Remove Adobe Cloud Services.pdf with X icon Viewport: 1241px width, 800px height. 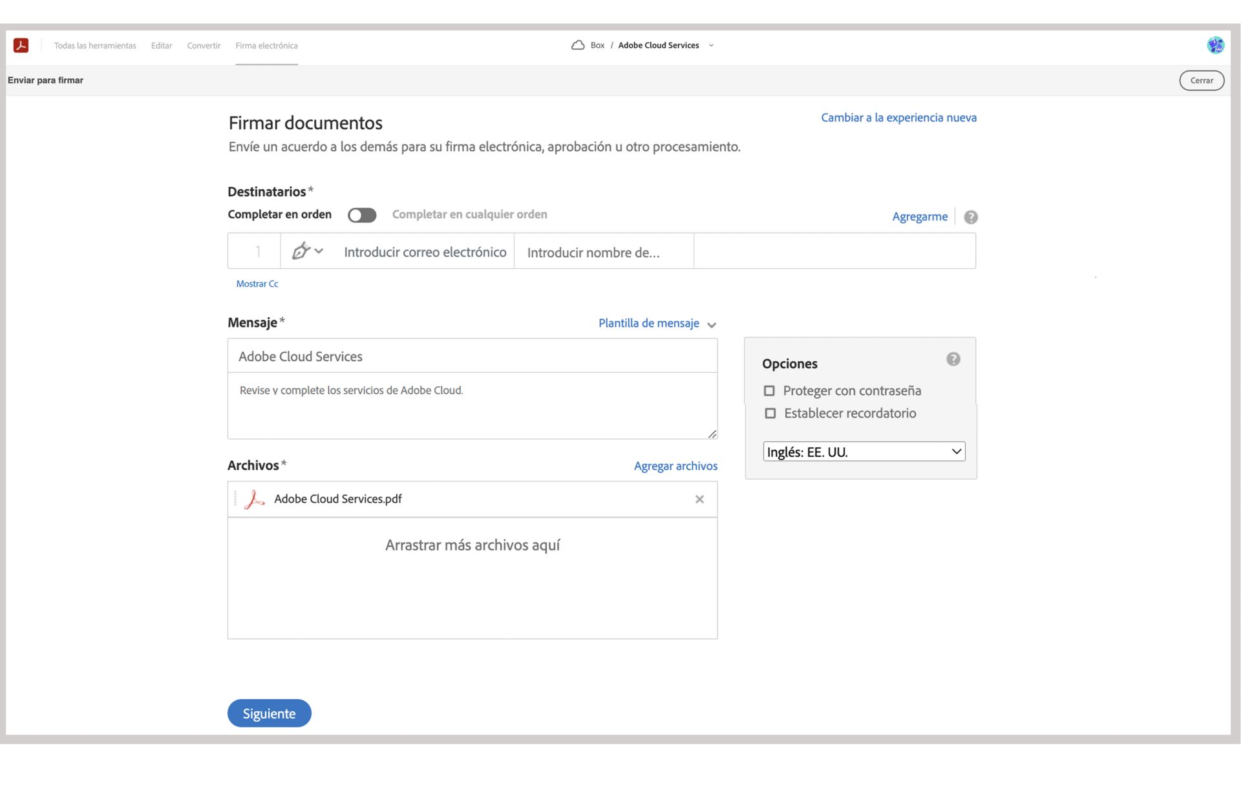699,499
